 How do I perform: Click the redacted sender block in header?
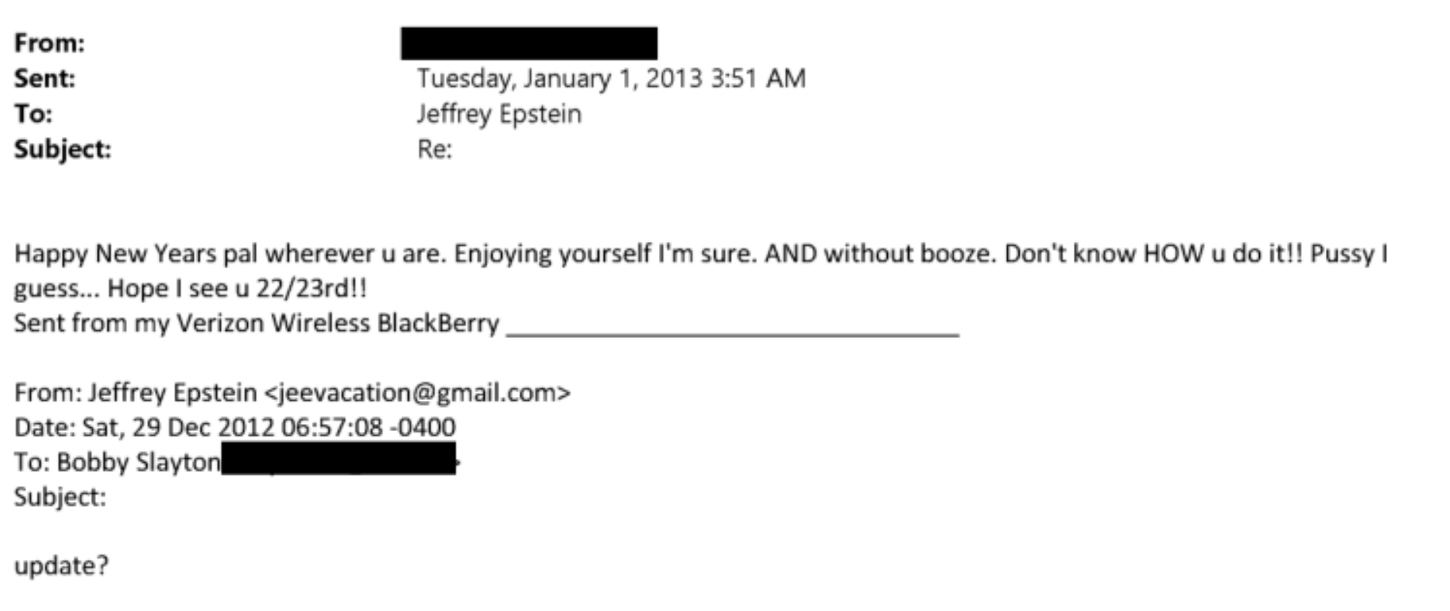(x=529, y=43)
